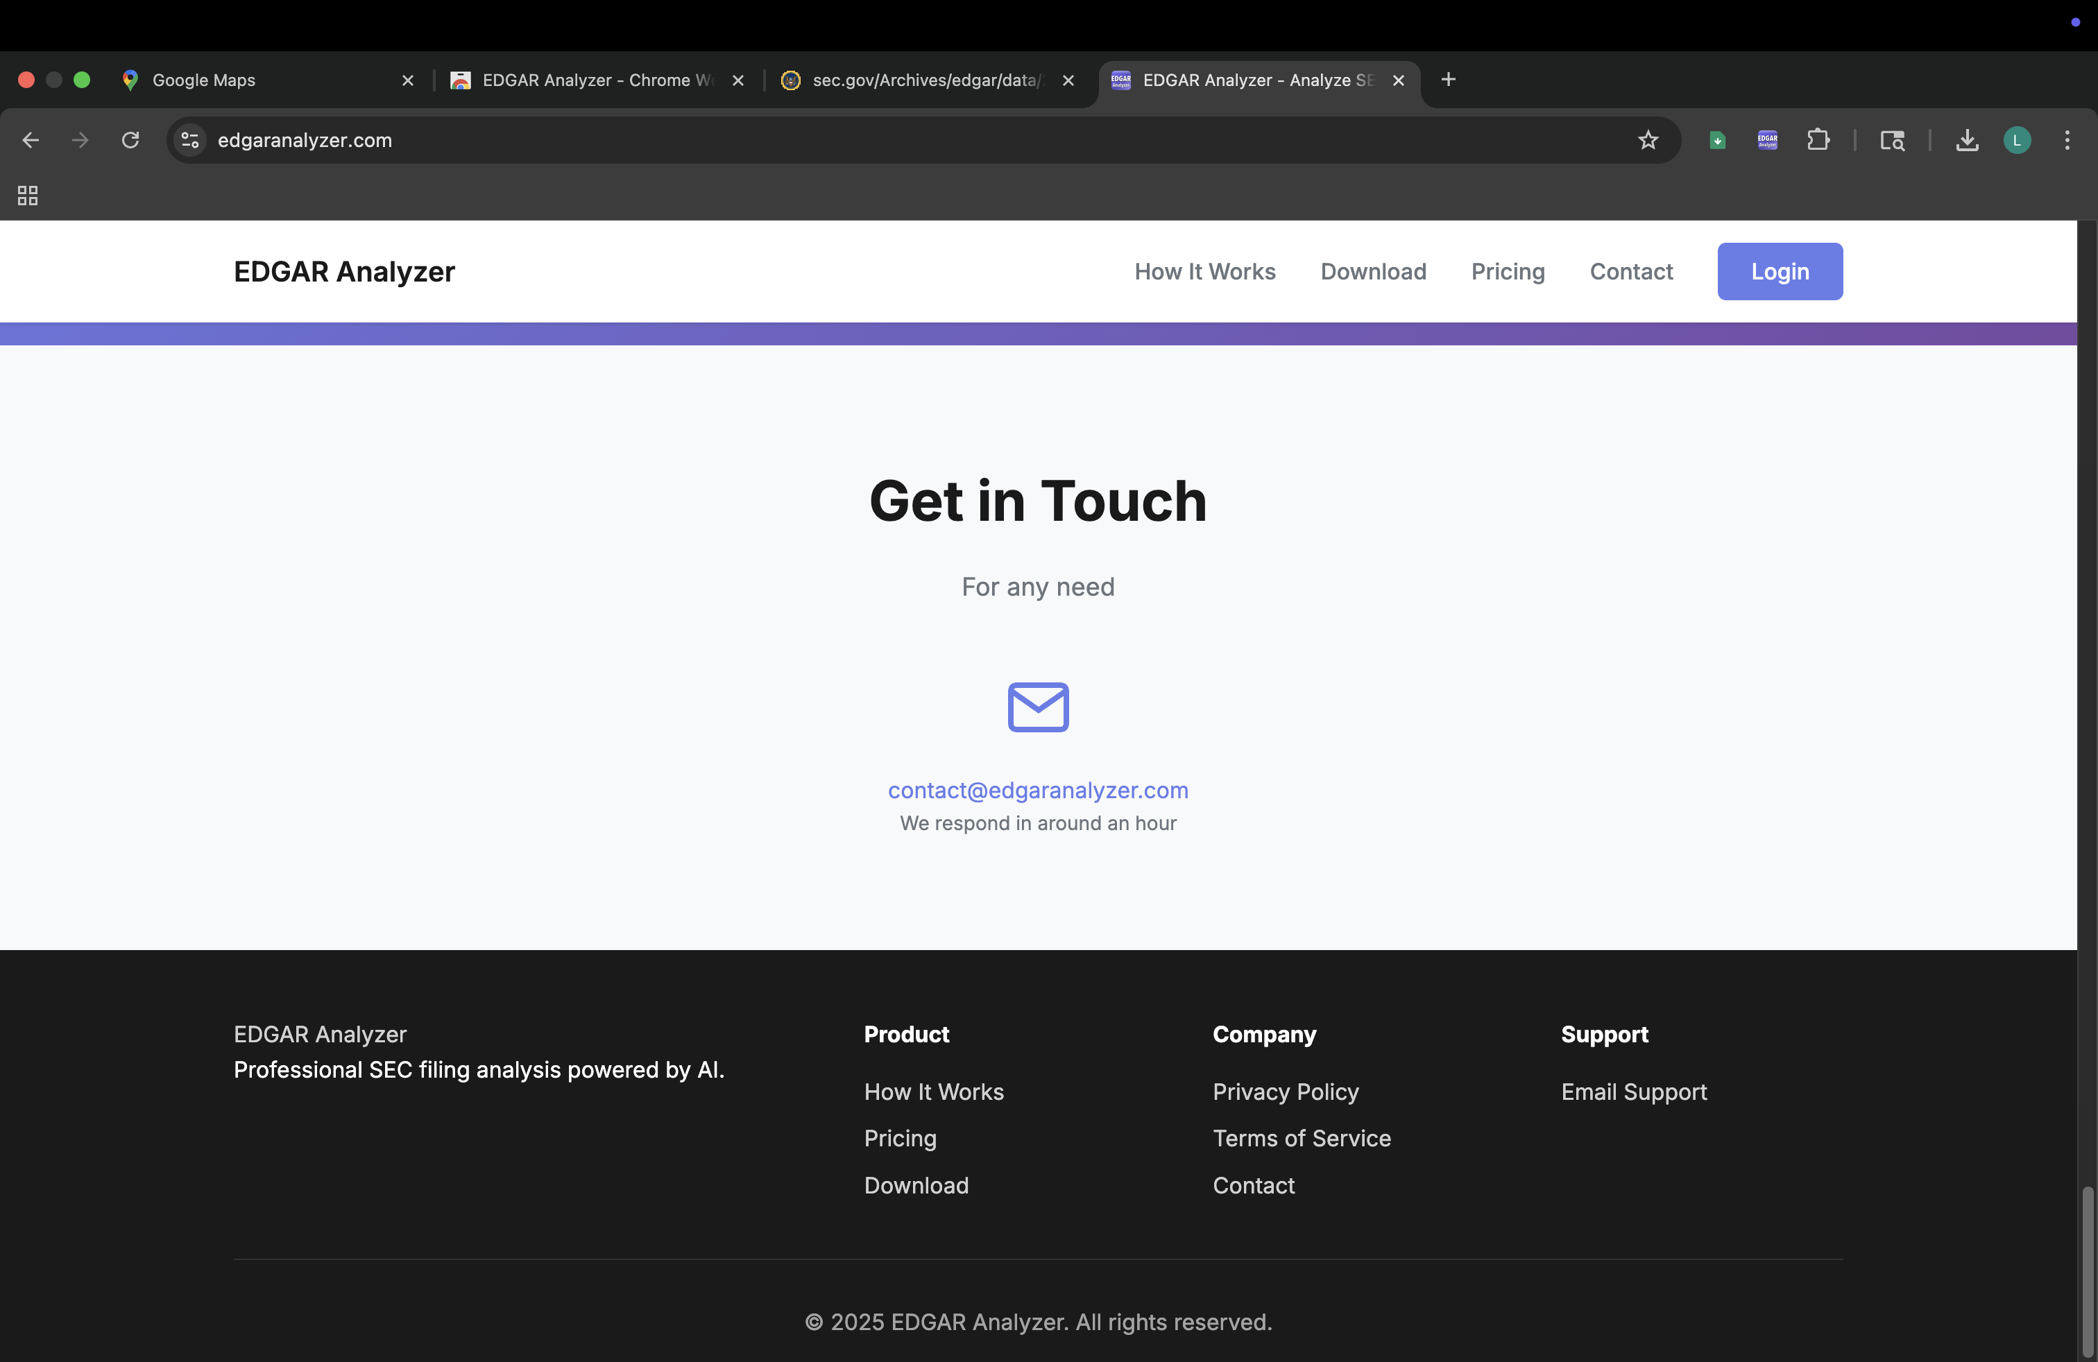Image resolution: width=2098 pixels, height=1362 pixels.
Task: Open footer How It Works link
Action: pyautogui.click(x=934, y=1092)
